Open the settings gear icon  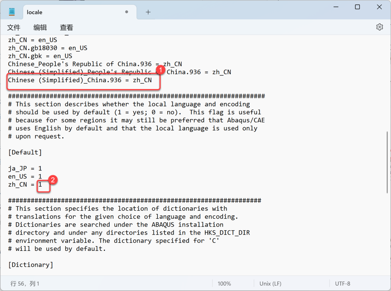(379, 27)
